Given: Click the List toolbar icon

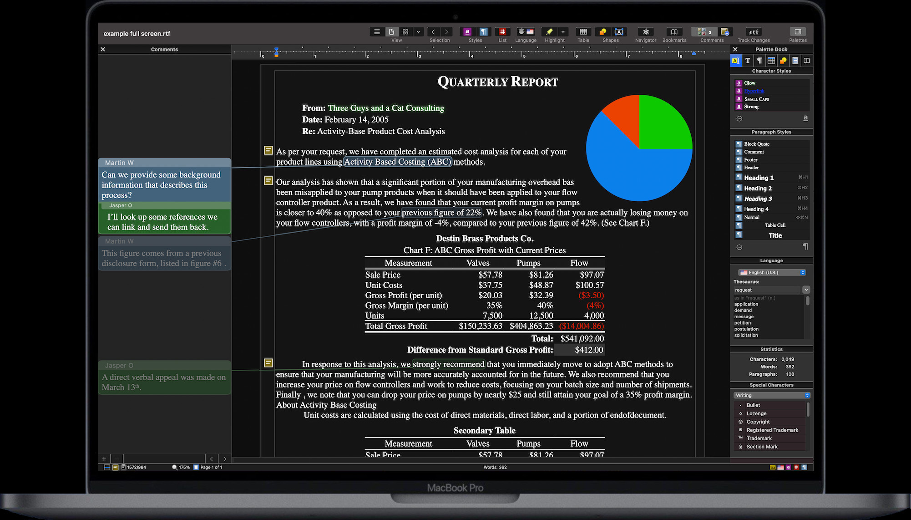Looking at the screenshot, I should click(x=502, y=32).
